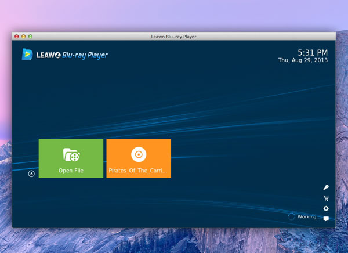The image size is (348, 253).
Task: Click the shopping cart purchase icon
Action: (x=326, y=198)
